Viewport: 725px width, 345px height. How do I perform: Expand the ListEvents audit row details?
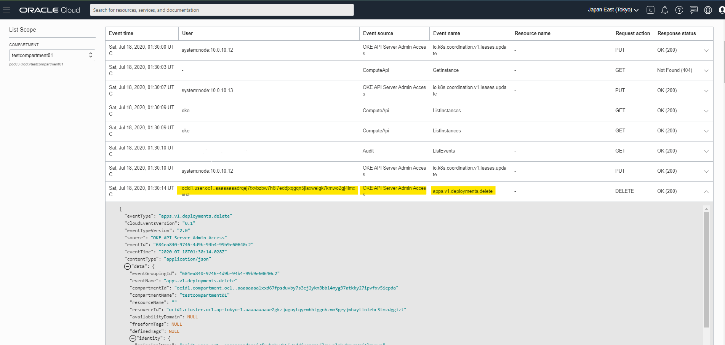tap(706, 151)
